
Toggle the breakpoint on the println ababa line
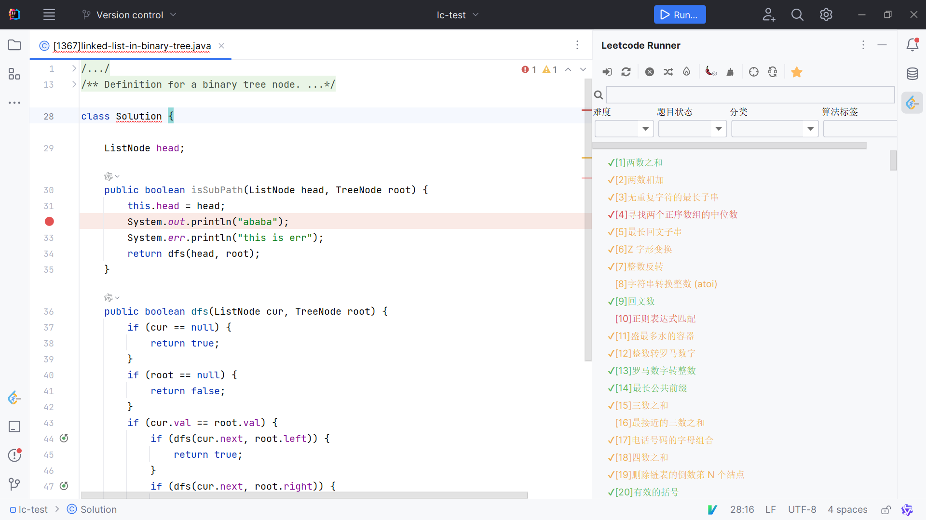[x=49, y=221]
